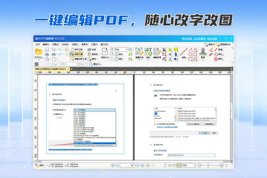This screenshot has width=267, height=178.
Task: Select the red oval shape tool
Action: tap(190, 54)
